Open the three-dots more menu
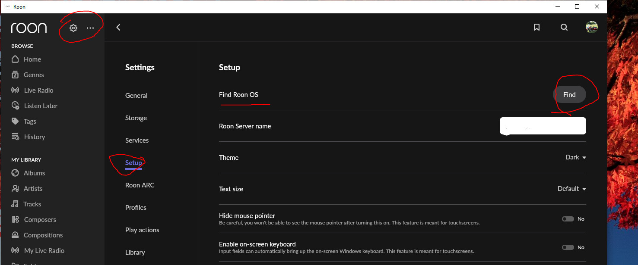The image size is (638, 265). coord(90,28)
